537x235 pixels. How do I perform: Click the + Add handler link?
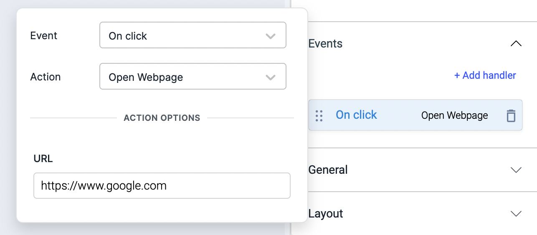pyautogui.click(x=485, y=75)
